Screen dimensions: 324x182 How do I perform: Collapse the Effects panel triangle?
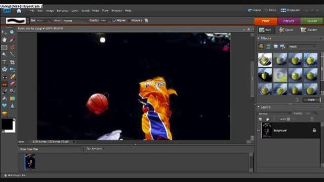(x=259, y=38)
